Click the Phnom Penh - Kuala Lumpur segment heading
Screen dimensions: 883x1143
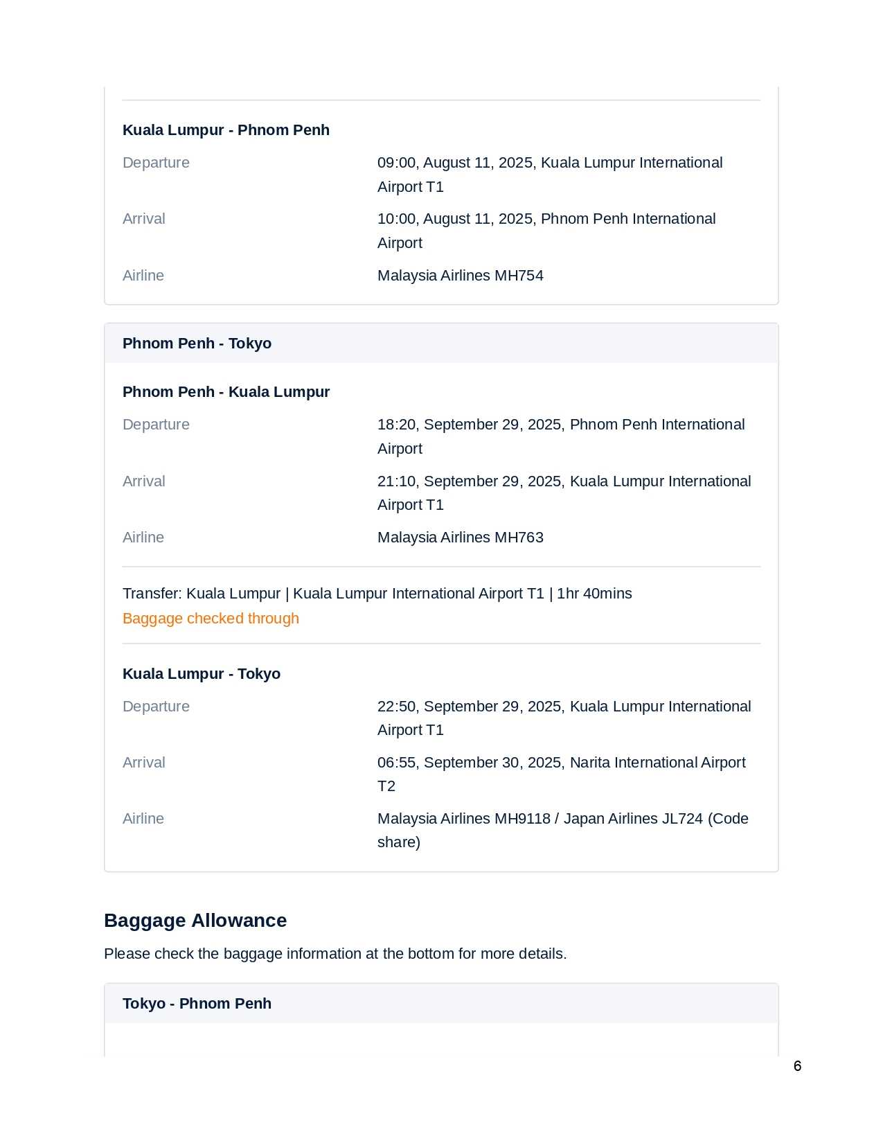click(x=226, y=392)
